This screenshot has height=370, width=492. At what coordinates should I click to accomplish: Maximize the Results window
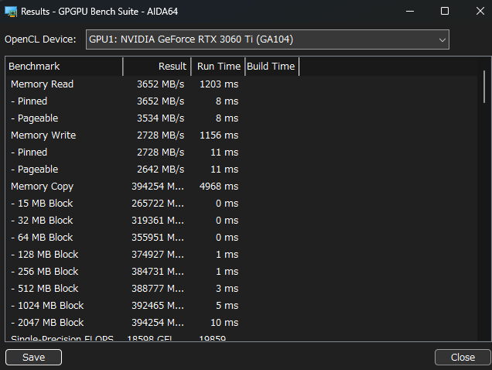pyautogui.click(x=445, y=12)
